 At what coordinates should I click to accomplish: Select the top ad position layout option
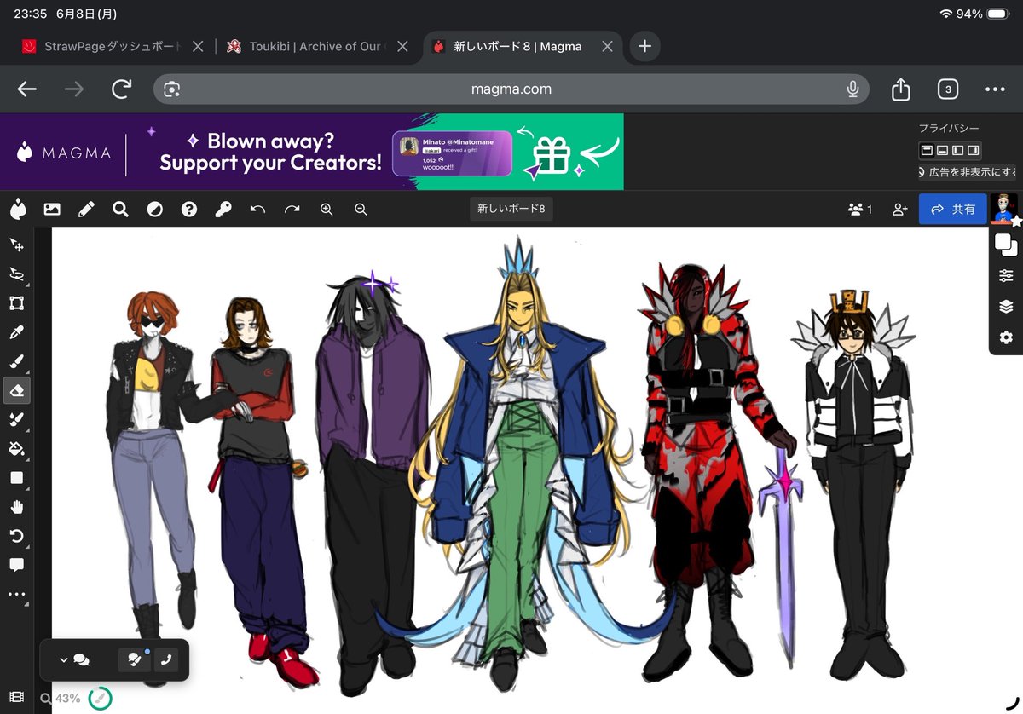pyautogui.click(x=927, y=150)
